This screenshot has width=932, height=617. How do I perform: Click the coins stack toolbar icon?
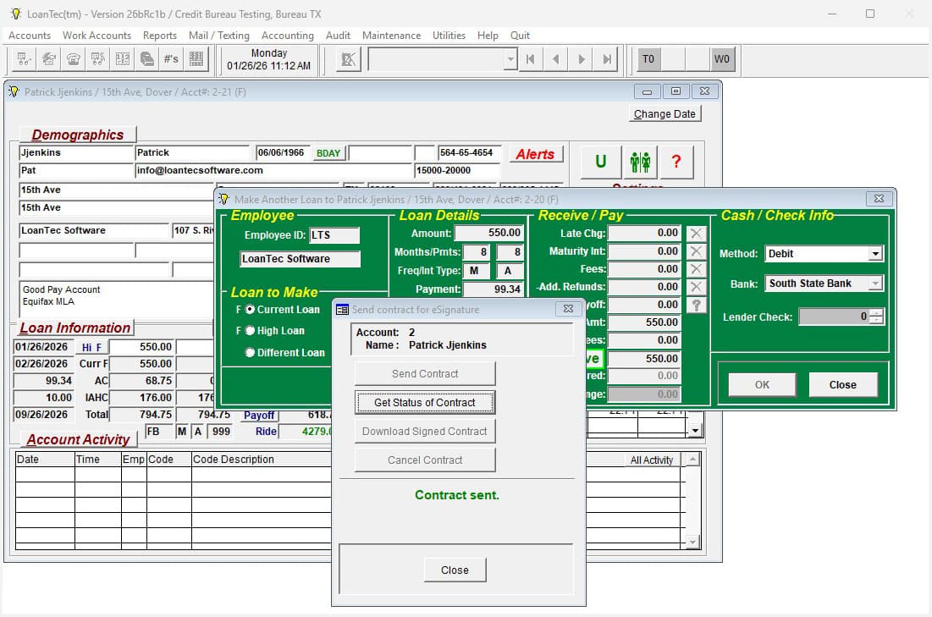[146, 59]
